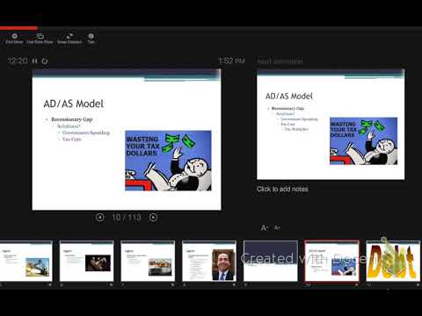422x316 pixels.
Task: Select the thumbnail left of the man in suit
Action: [148, 262]
